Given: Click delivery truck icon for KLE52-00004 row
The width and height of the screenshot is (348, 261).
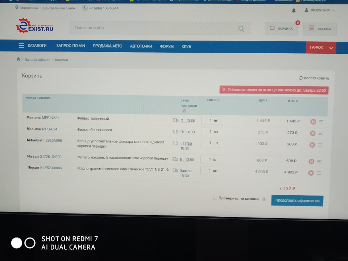Looking at the screenshot, I should [x=175, y=170].
